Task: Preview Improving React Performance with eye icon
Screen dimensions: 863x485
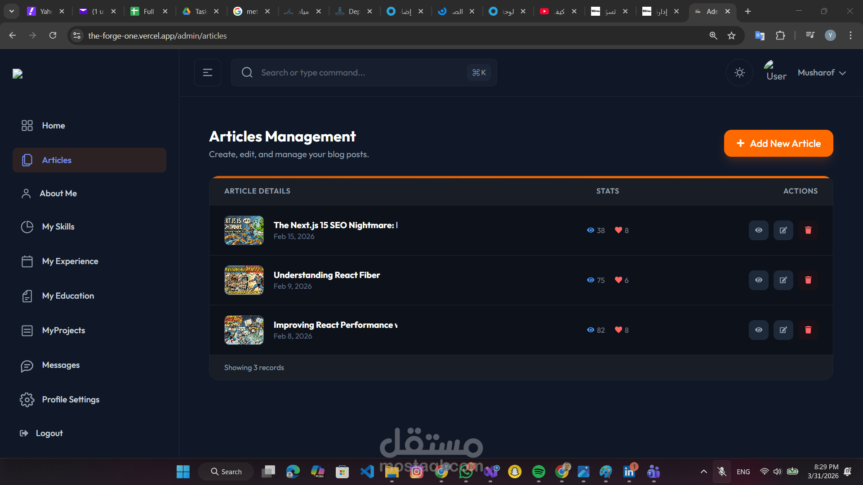Action: pyautogui.click(x=758, y=330)
